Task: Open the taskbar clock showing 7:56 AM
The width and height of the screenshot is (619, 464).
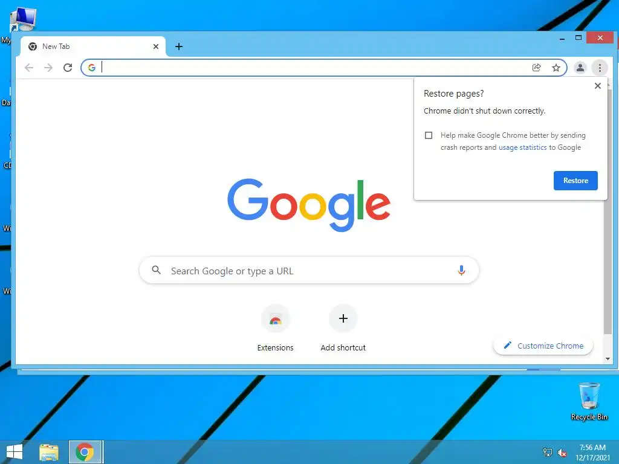Action: [x=592, y=452]
